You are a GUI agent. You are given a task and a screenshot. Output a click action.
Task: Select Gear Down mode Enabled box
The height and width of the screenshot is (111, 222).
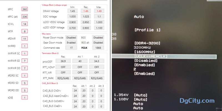click(71, 42)
